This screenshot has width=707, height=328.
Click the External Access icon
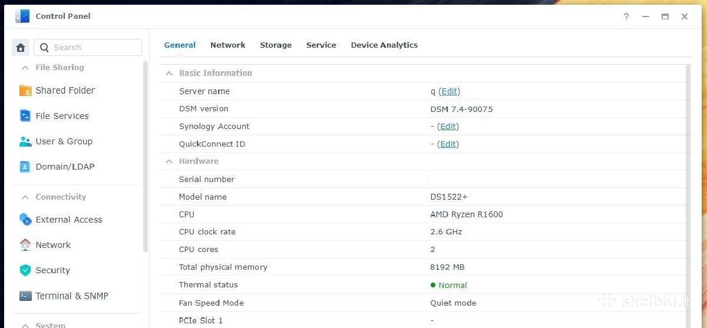(x=25, y=220)
